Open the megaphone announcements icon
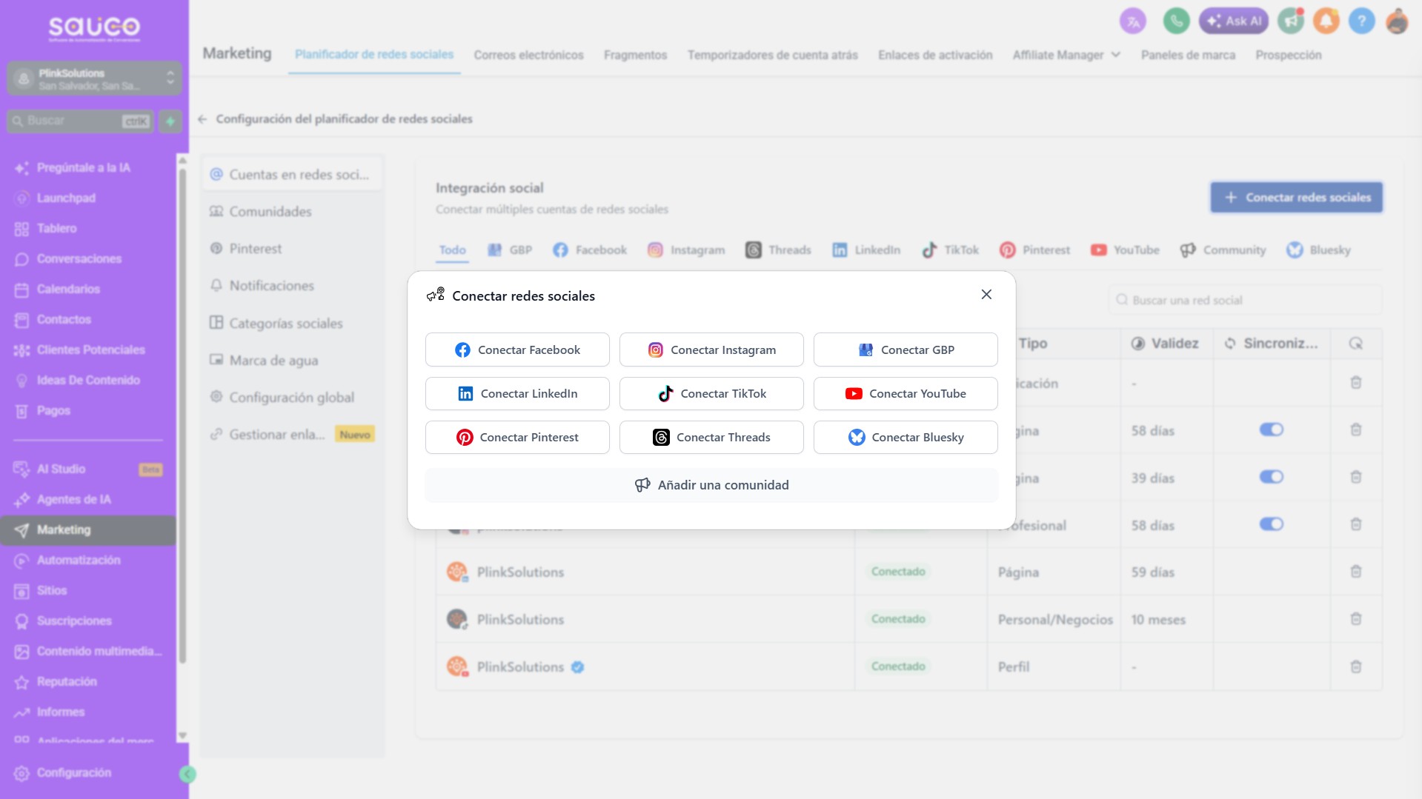This screenshot has width=1422, height=799. pyautogui.click(x=1291, y=21)
